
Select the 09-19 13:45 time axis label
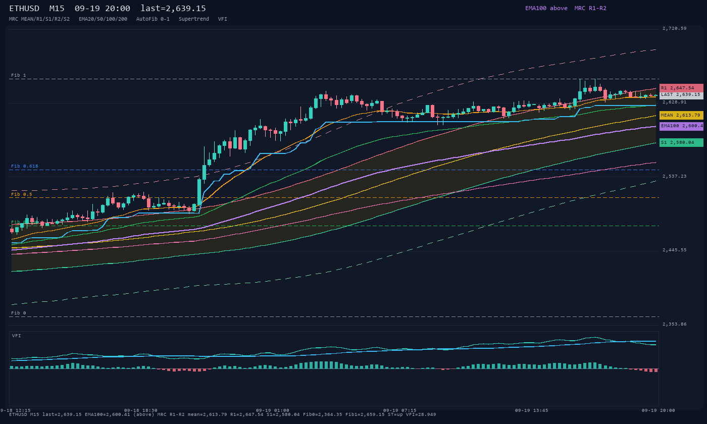(x=532, y=410)
